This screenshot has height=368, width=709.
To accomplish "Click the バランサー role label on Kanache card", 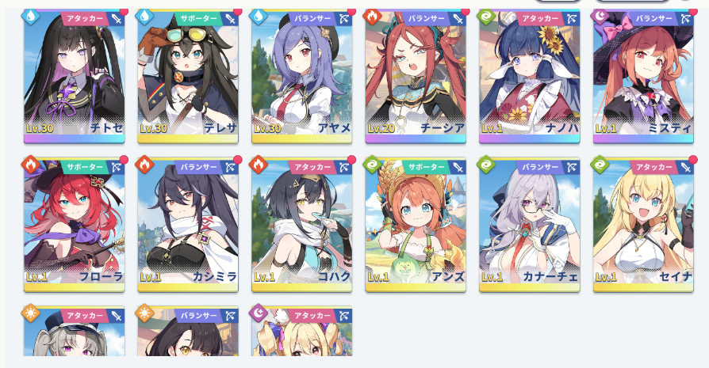I will coord(540,167).
